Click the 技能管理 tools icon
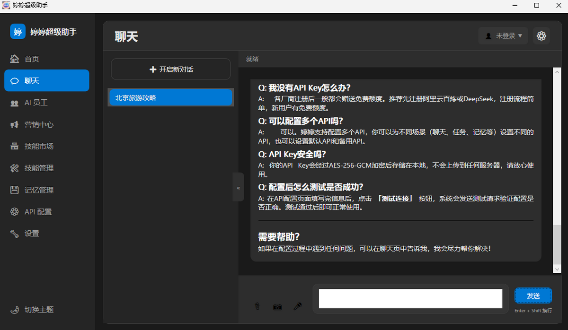568x330 pixels. click(15, 168)
